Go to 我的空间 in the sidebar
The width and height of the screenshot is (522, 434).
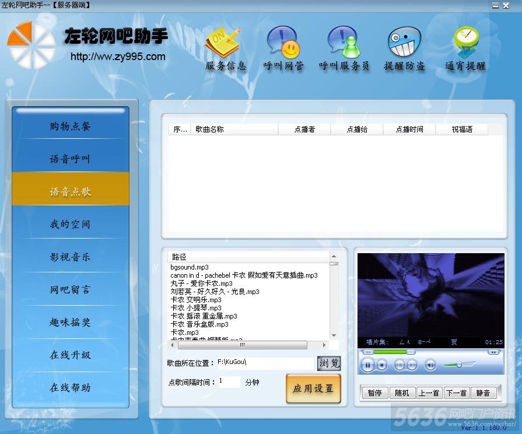tap(70, 224)
